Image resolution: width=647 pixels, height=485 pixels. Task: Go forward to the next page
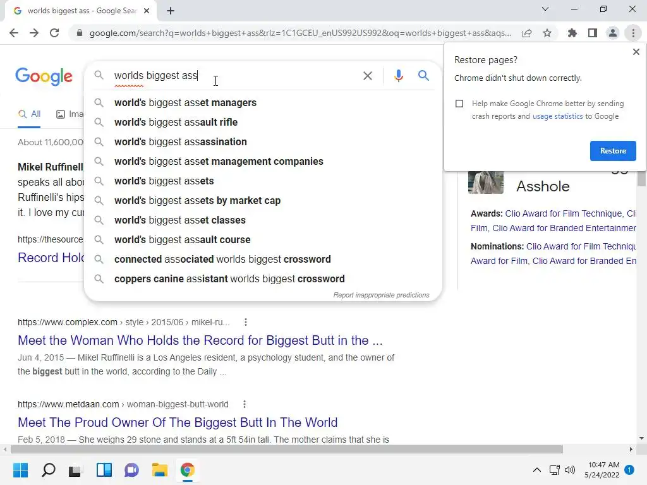[34, 33]
